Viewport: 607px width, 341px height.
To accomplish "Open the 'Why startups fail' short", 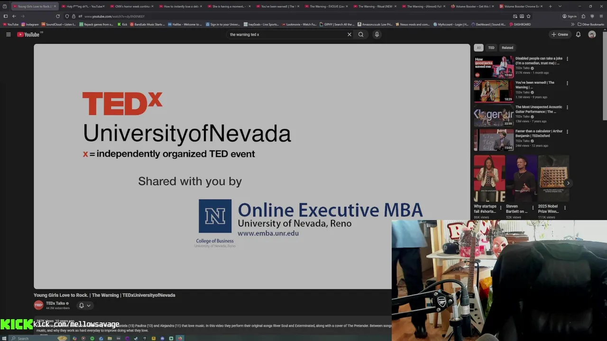I will (x=489, y=179).
